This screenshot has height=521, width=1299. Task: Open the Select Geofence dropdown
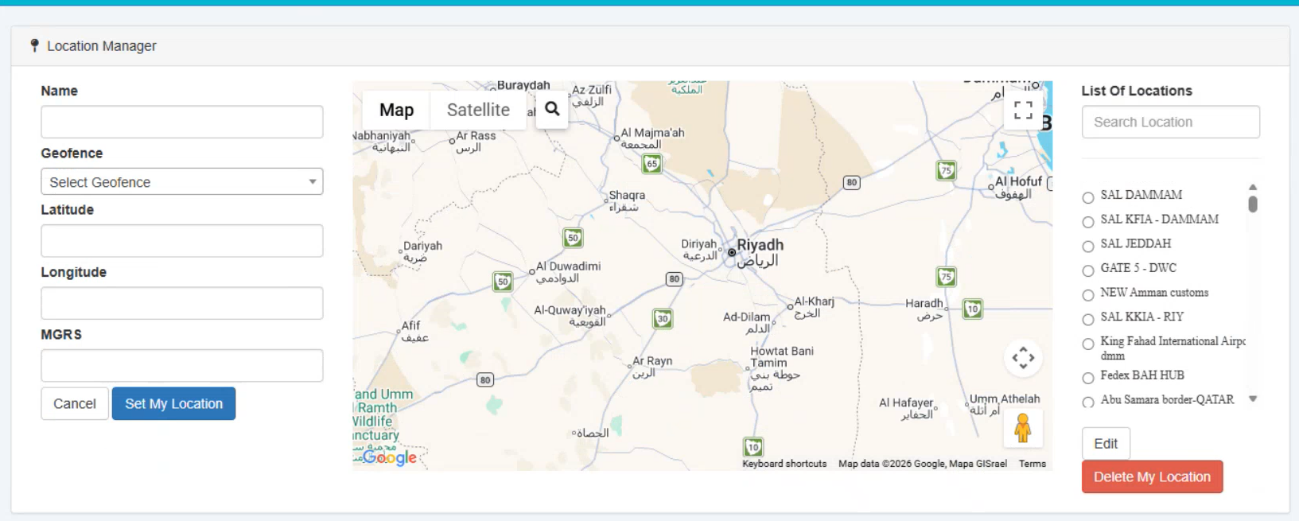click(x=182, y=181)
